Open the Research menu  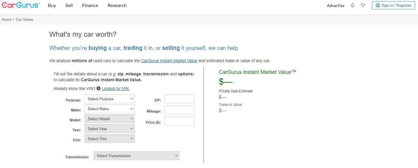[117, 6]
